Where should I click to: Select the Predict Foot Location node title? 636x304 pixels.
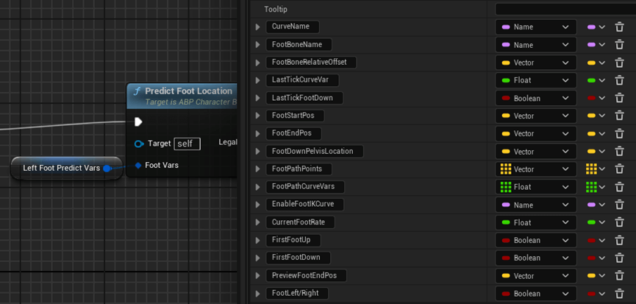[188, 91]
